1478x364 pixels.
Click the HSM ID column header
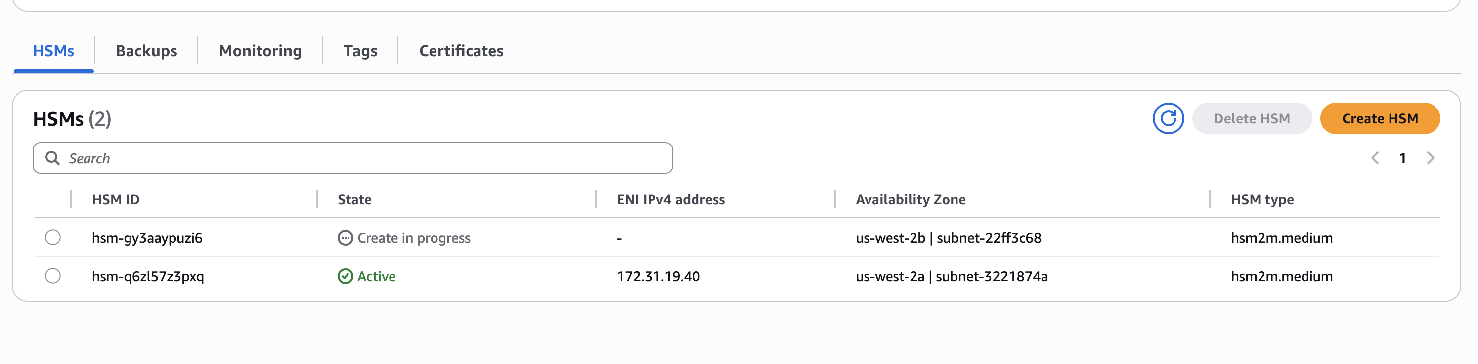(116, 199)
